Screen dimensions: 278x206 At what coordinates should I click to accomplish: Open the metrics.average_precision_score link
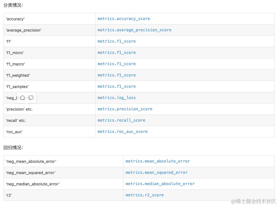[x=134, y=30]
